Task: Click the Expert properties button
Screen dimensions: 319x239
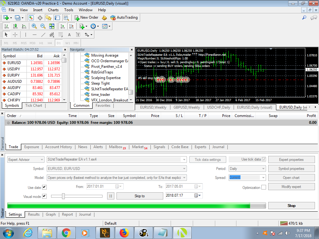Action: click(x=291, y=160)
